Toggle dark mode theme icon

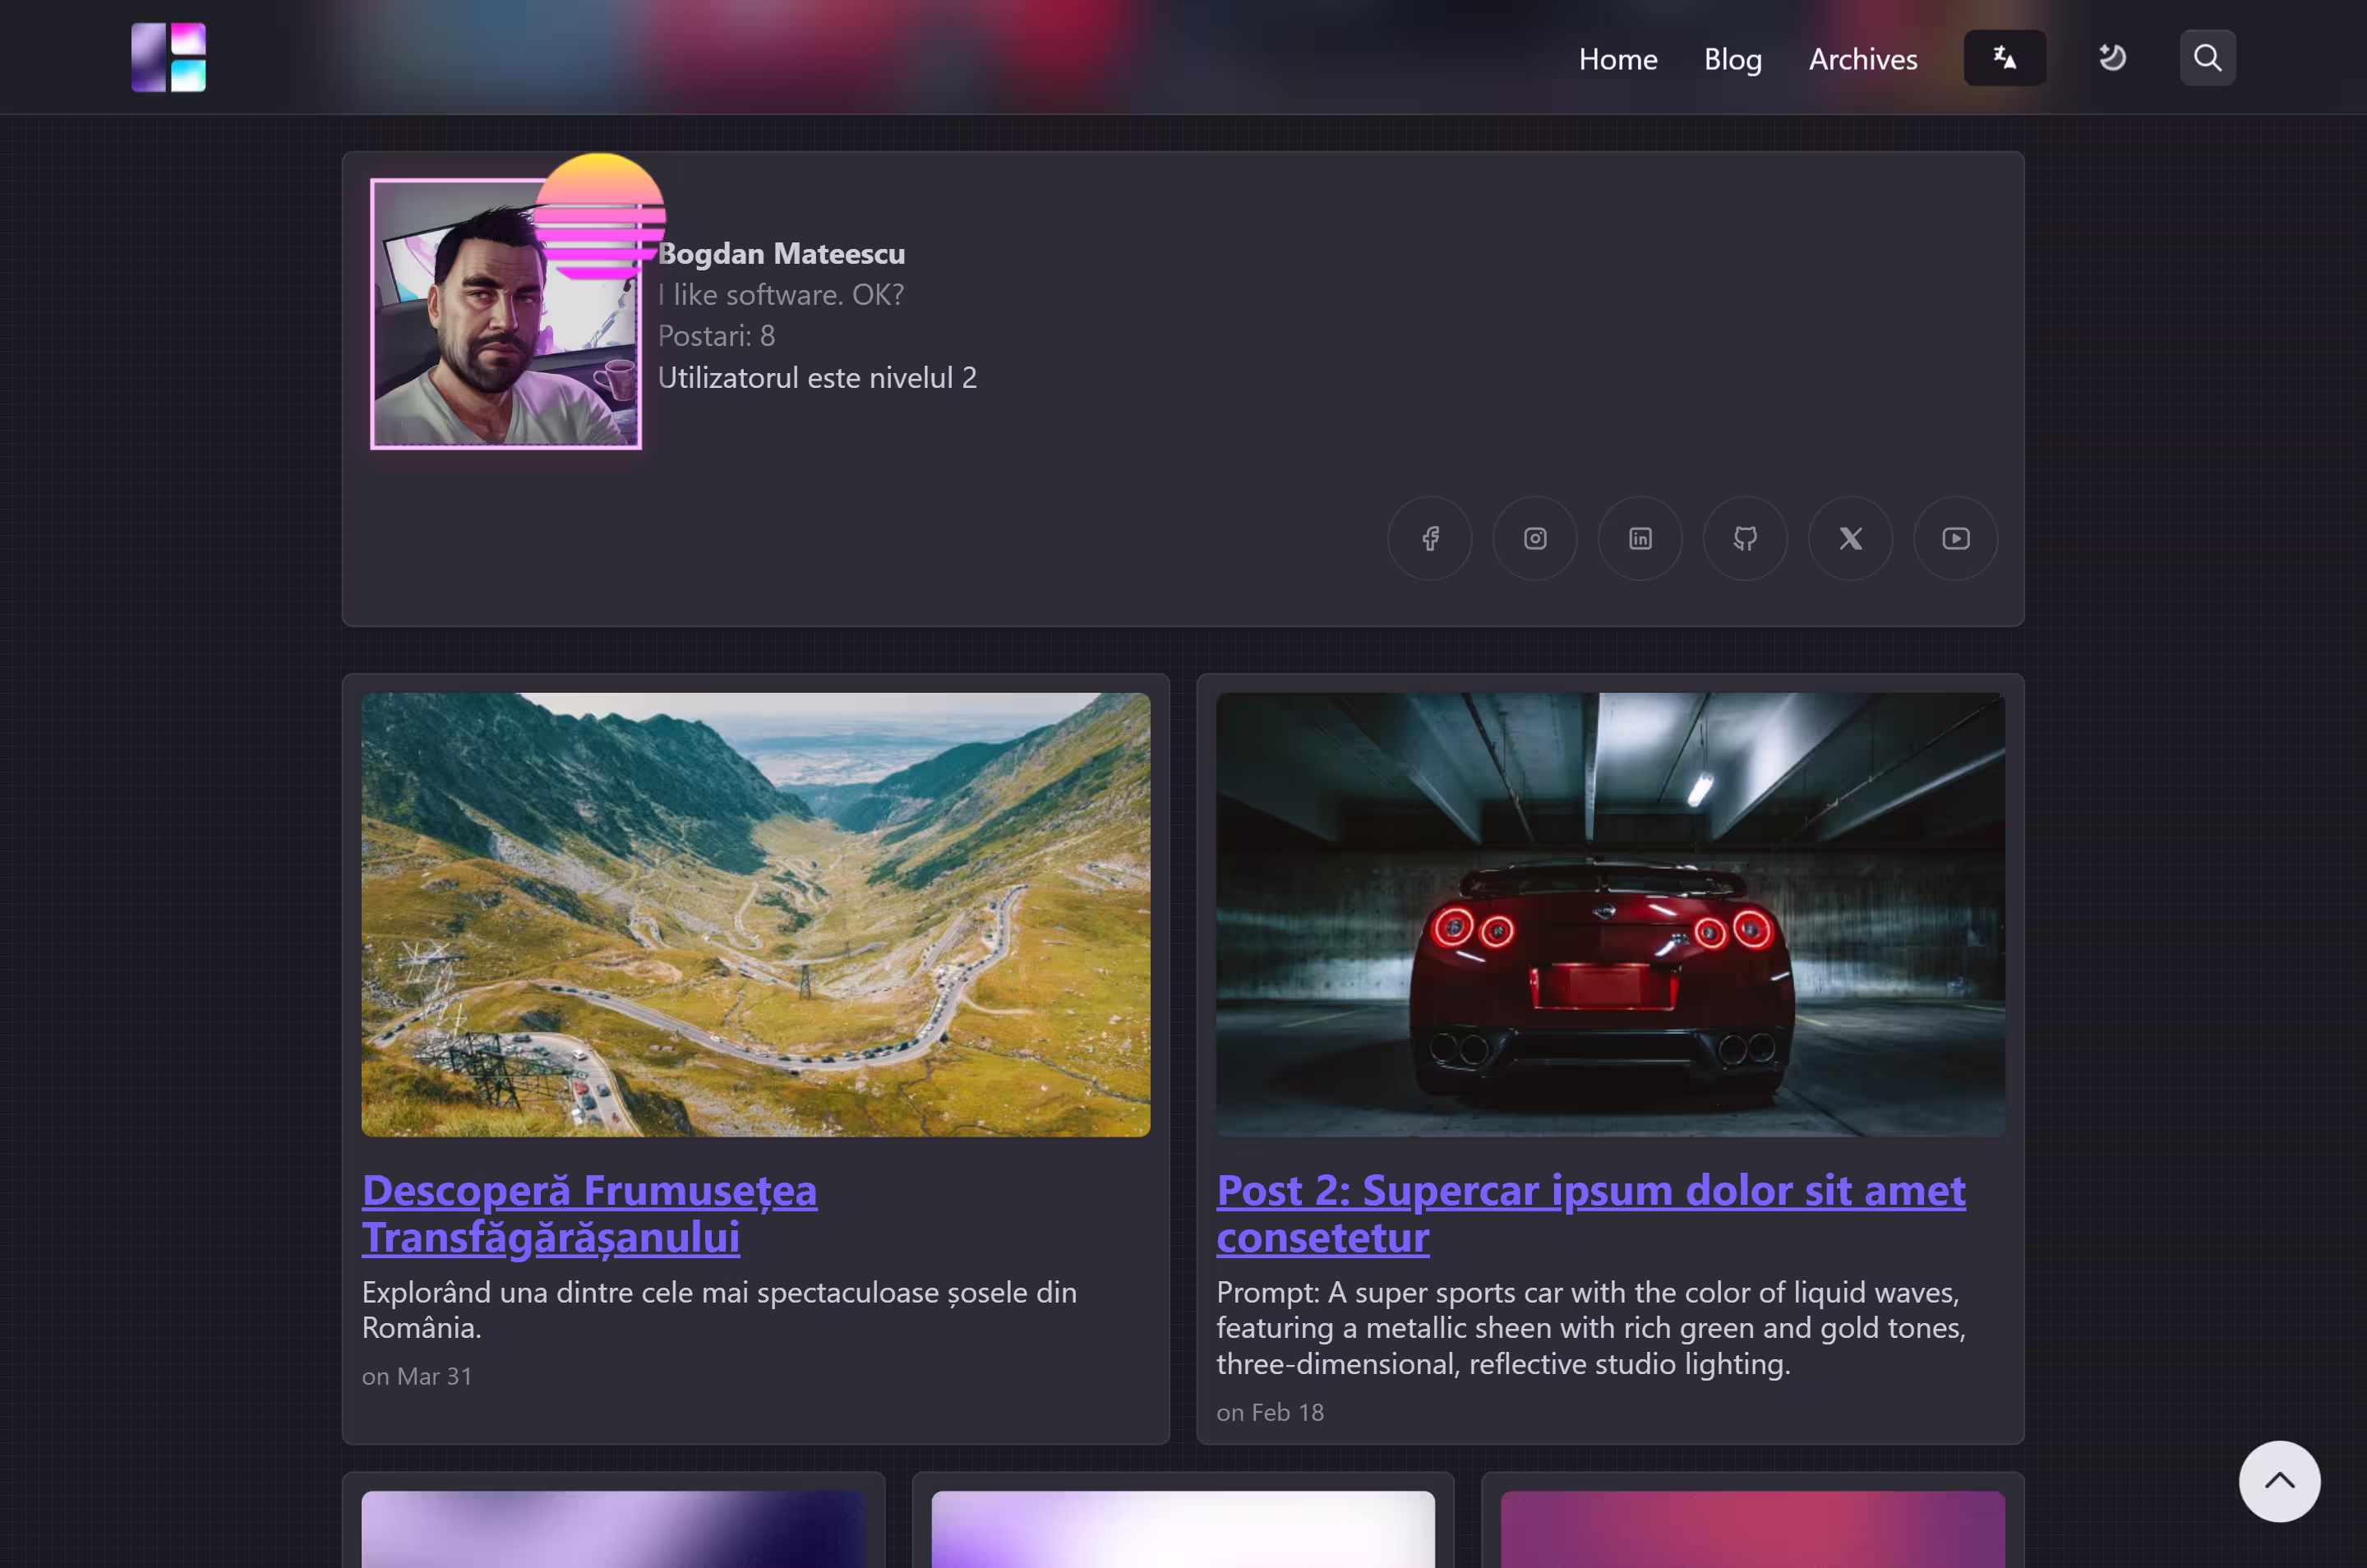click(x=2111, y=58)
